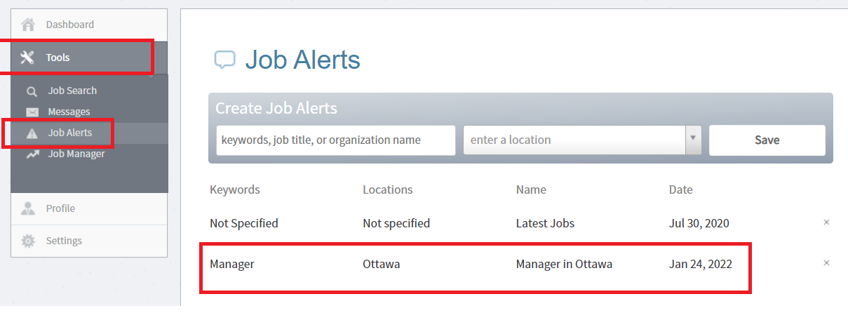The width and height of the screenshot is (848, 313).
Task: Open the Latest Jobs alert name
Action: [545, 223]
